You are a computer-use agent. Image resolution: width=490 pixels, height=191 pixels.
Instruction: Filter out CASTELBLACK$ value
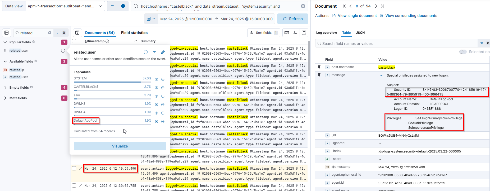(163, 88)
